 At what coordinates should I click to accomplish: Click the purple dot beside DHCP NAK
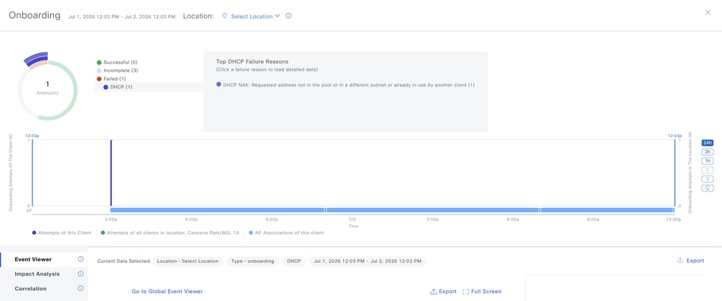click(218, 85)
